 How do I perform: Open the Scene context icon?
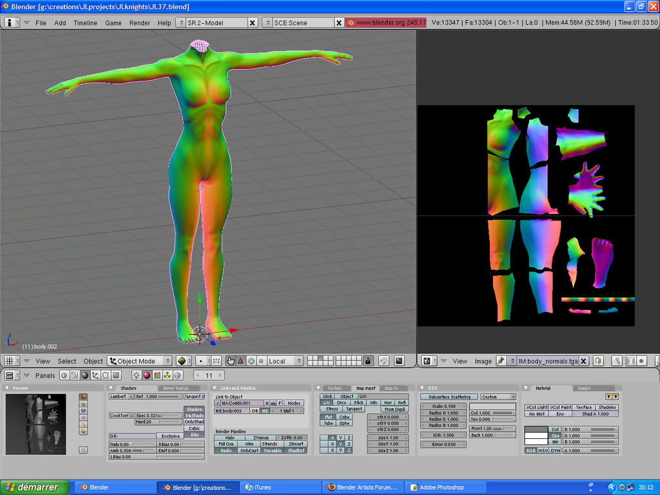point(116,375)
